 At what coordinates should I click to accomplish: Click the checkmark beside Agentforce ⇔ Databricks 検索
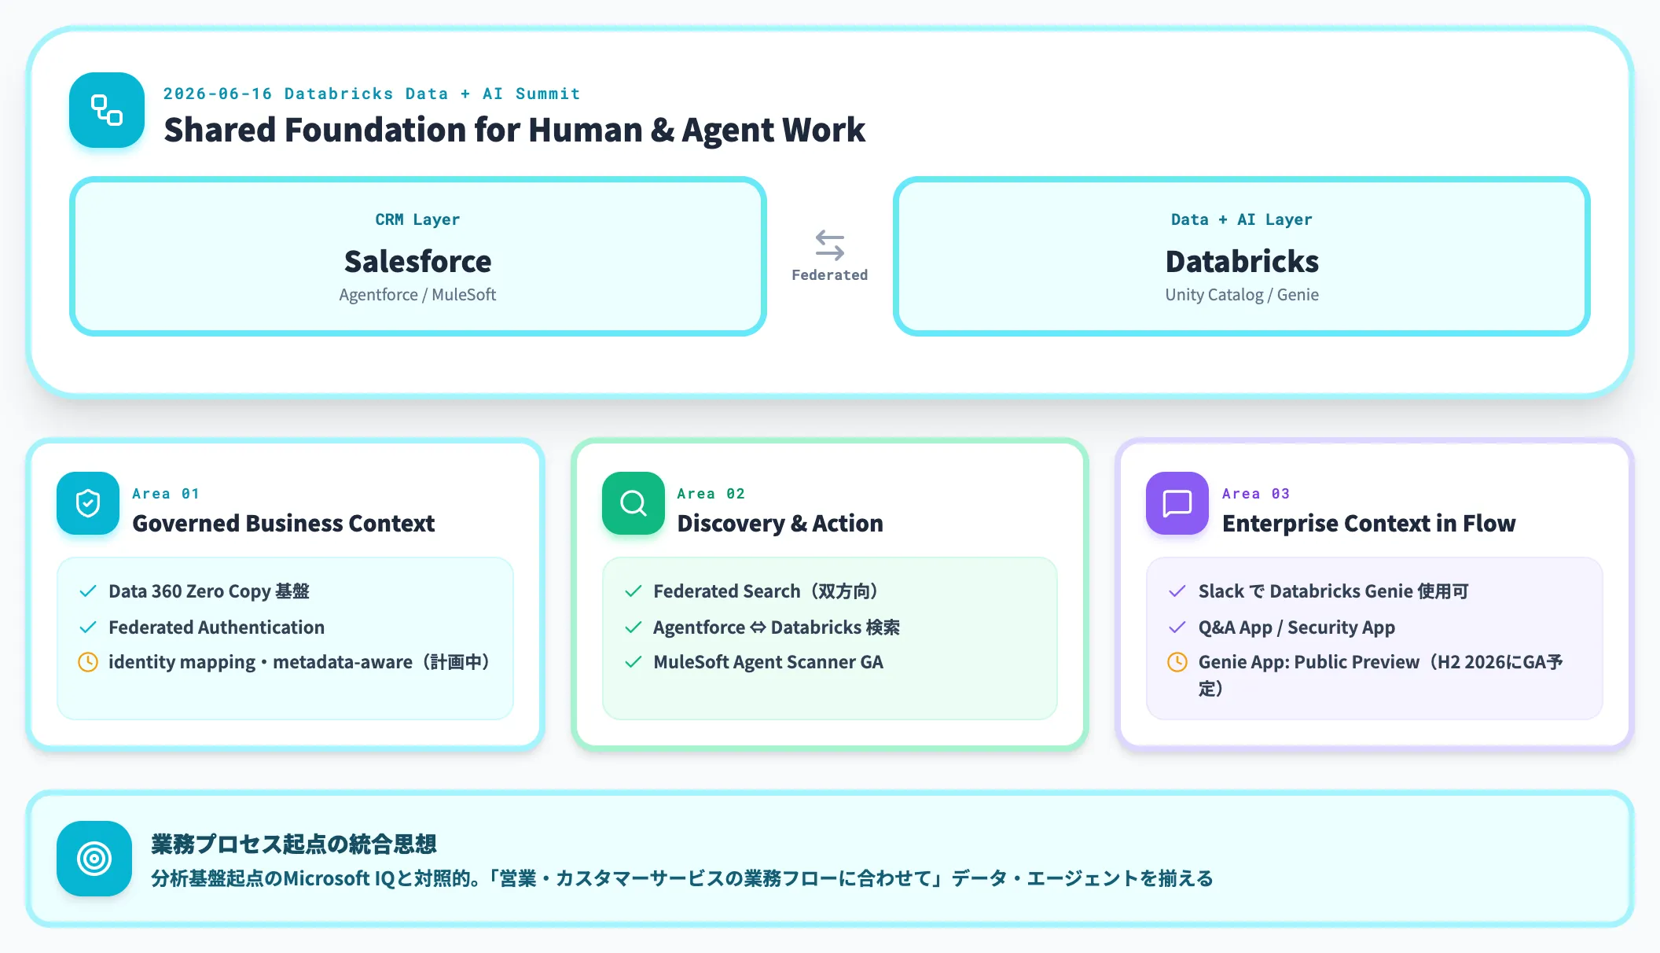634,627
